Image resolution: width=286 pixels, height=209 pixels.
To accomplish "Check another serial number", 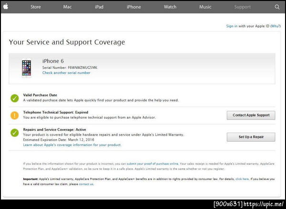I will pos(66,73).
